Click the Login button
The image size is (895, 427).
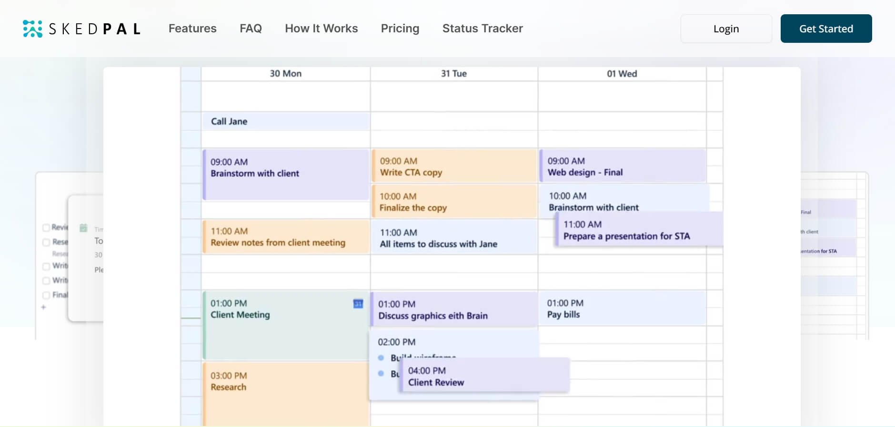click(726, 29)
